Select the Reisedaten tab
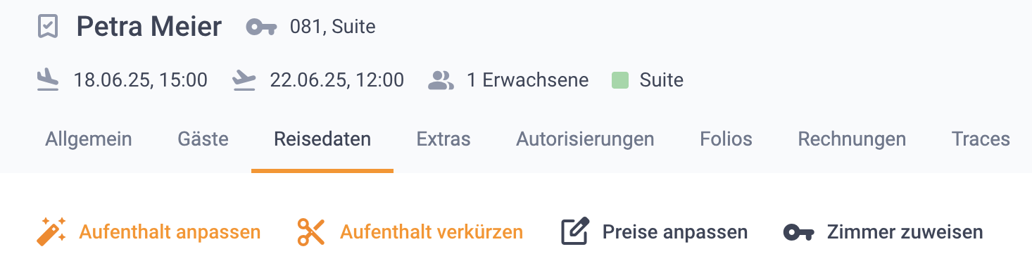 coord(322,139)
